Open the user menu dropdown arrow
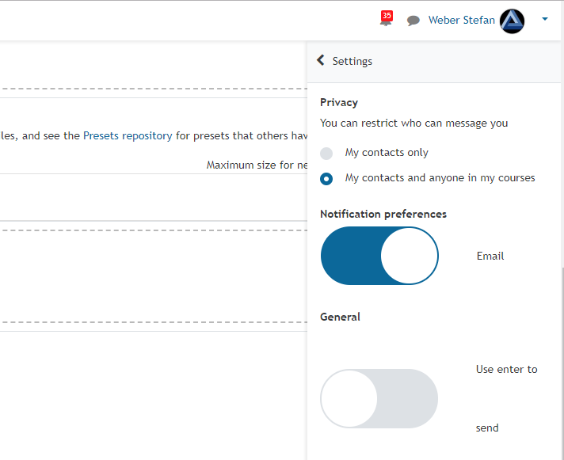 (x=545, y=19)
